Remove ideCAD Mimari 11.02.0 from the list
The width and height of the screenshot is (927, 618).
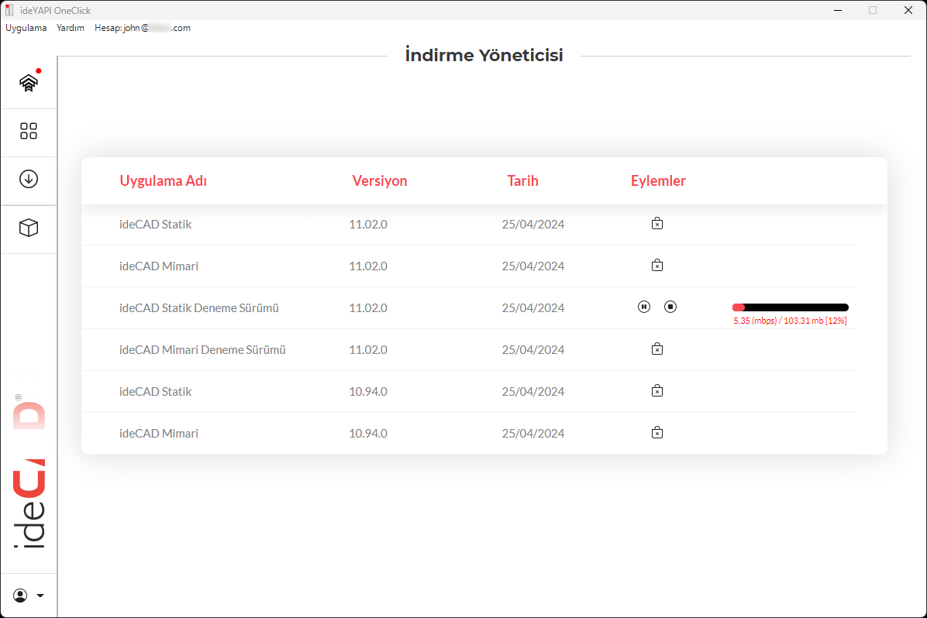657,266
